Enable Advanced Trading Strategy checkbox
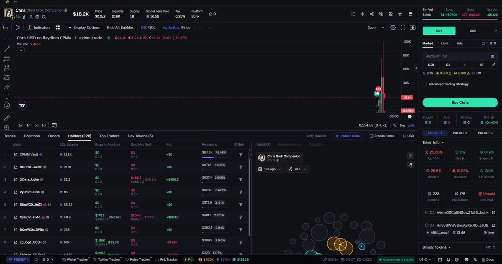The height and width of the screenshot is (264, 502). [425, 84]
